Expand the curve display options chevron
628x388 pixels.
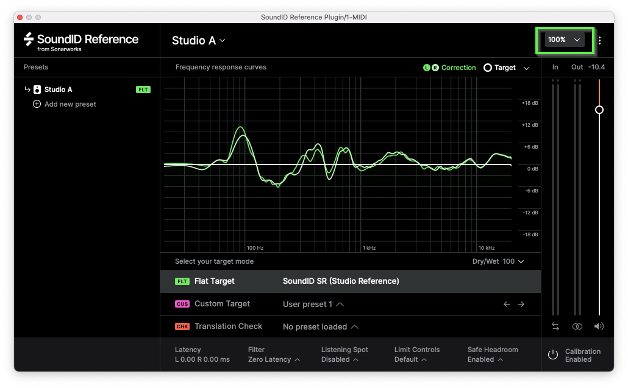coord(526,68)
